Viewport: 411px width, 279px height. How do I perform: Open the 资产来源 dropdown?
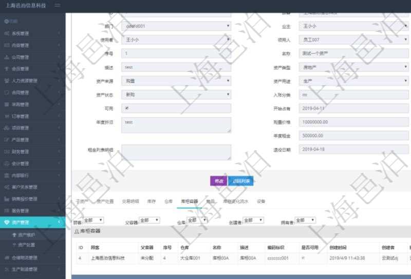(x=176, y=81)
